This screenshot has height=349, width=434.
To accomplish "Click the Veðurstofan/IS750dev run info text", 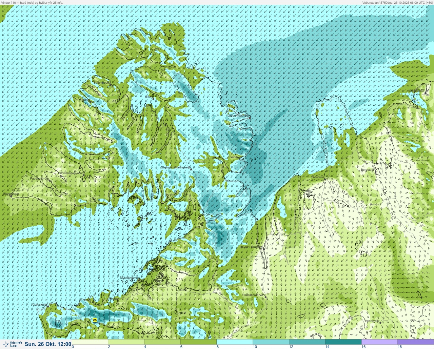I will coord(397,2).
